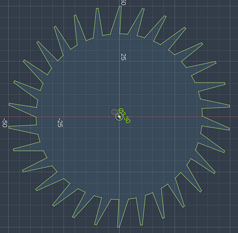The image size is (238, 233).
Task: Click the -25 label on horizontal axis
Action: point(60,122)
